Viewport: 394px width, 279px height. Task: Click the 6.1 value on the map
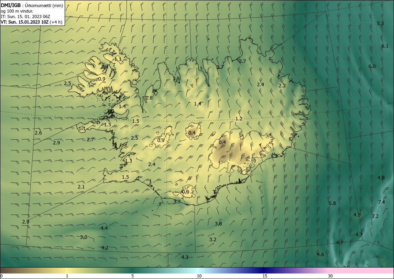tap(385, 46)
